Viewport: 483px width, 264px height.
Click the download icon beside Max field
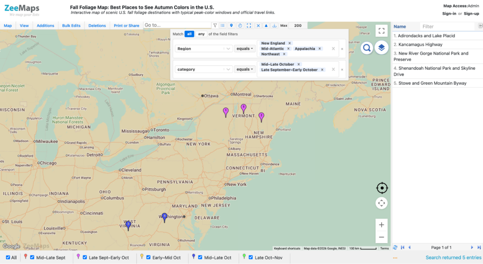[274, 25]
